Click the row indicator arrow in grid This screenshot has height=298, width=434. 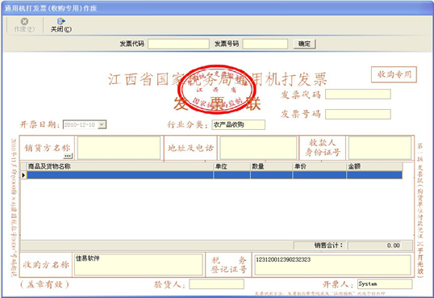click(23, 175)
